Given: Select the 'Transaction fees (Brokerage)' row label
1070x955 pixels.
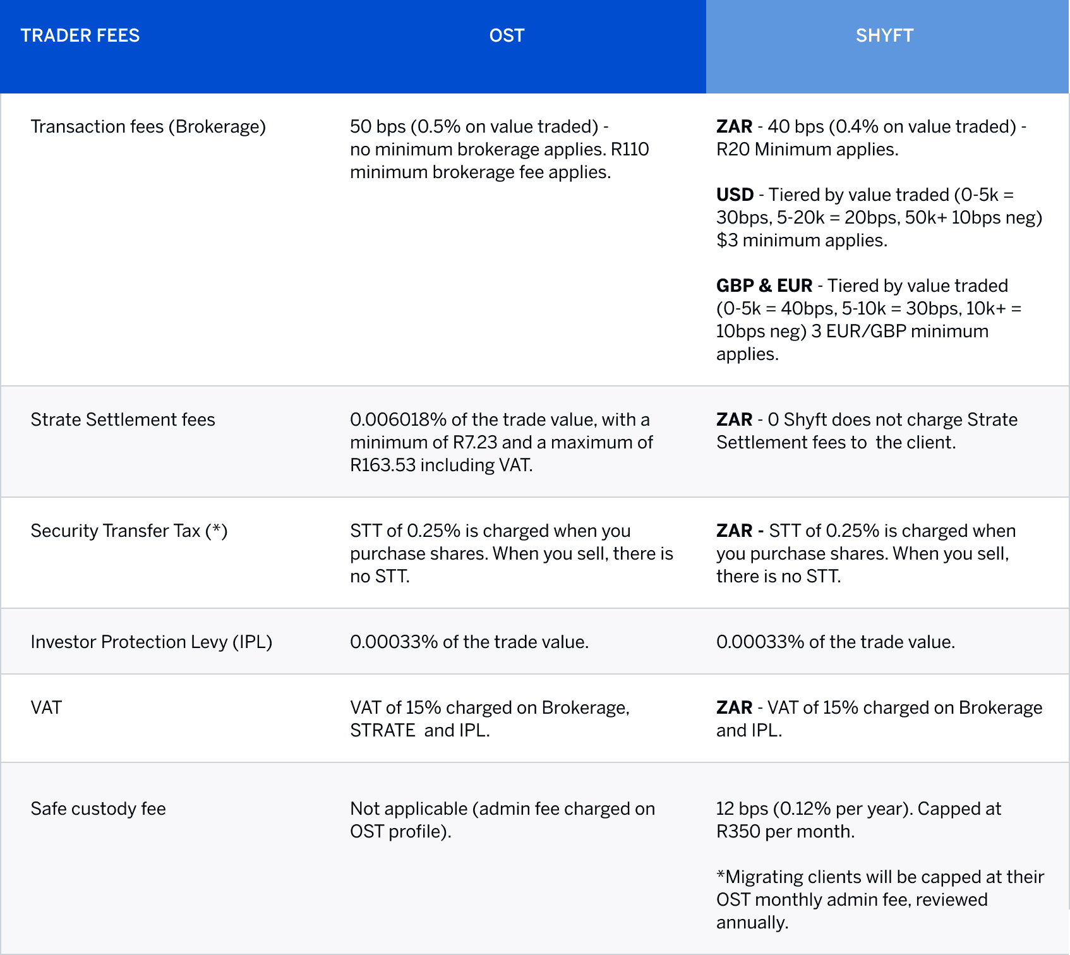Looking at the screenshot, I should (148, 126).
